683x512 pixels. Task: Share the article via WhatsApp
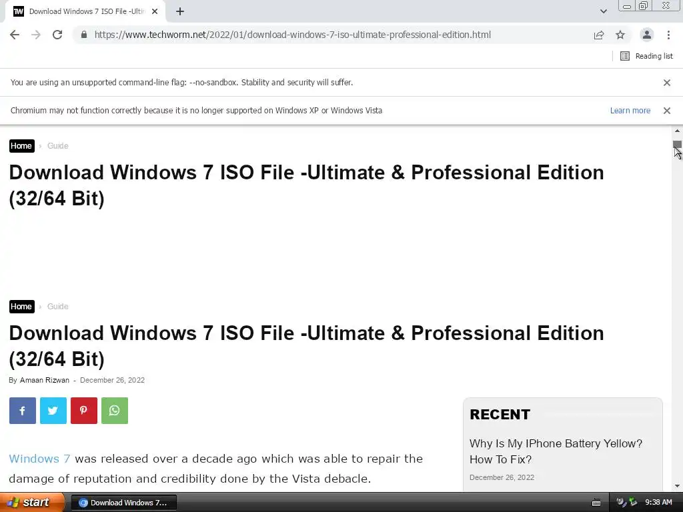(x=115, y=411)
